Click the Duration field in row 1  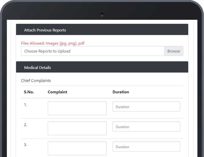146,107
